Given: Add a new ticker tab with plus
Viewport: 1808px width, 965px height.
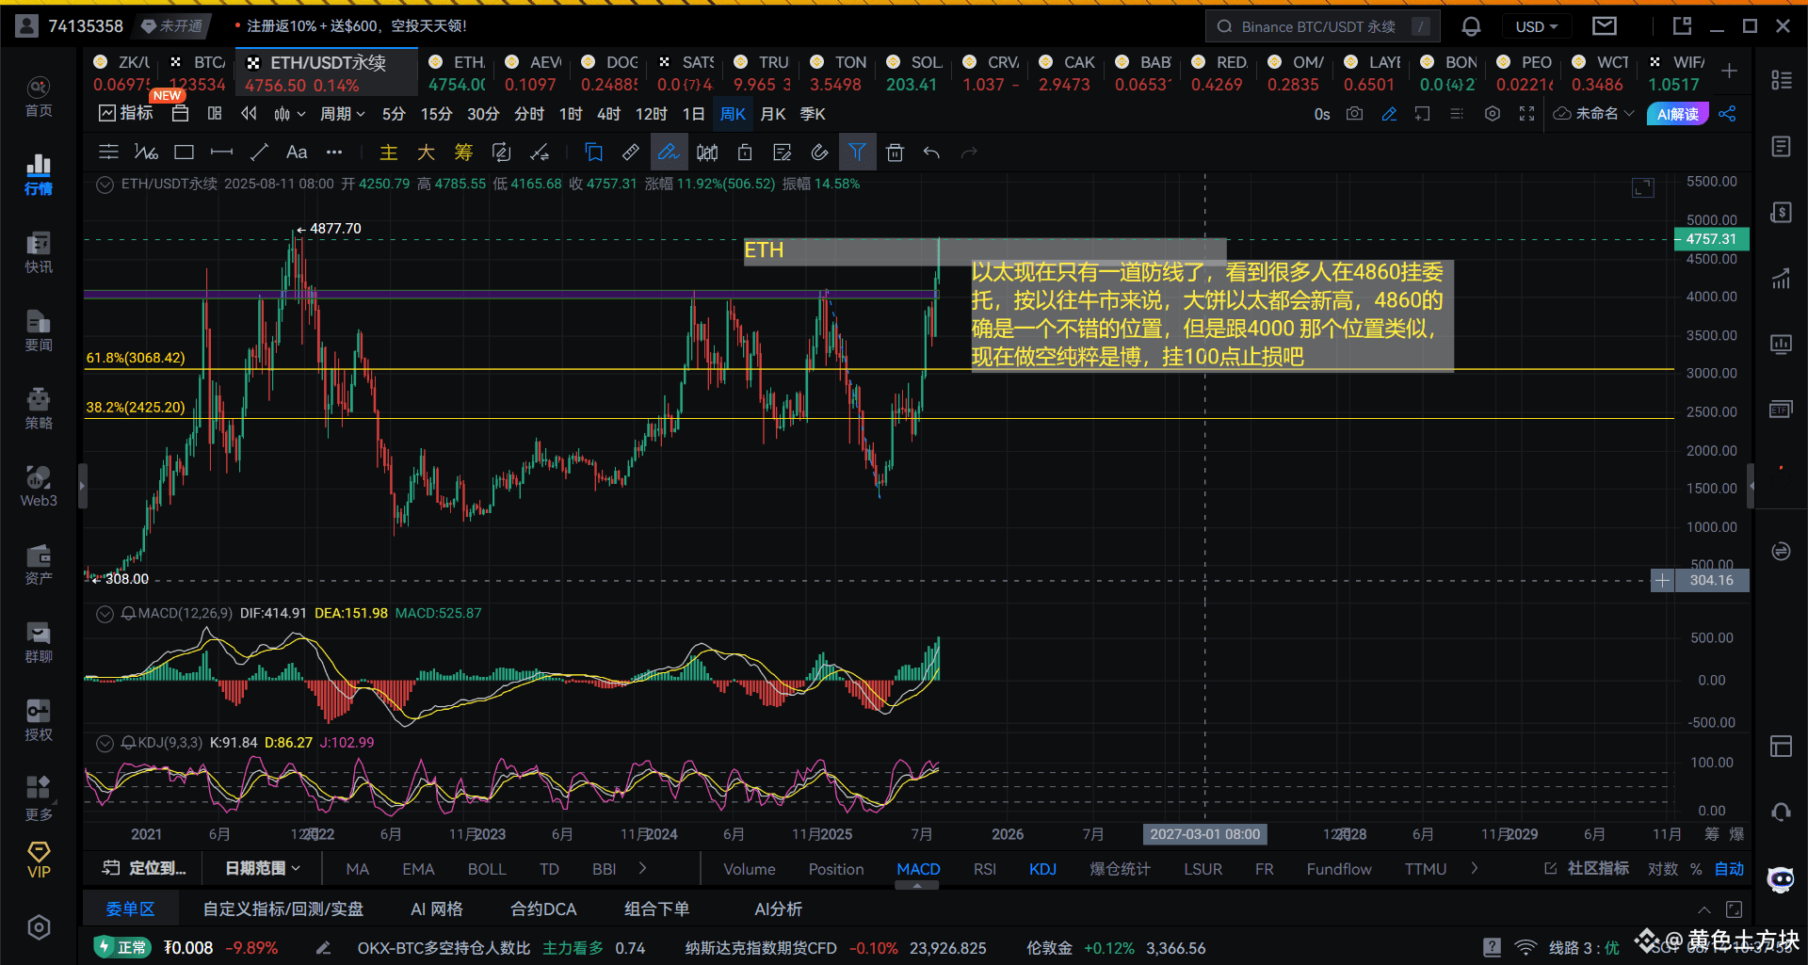Looking at the screenshot, I should [x=1730, y=72].
